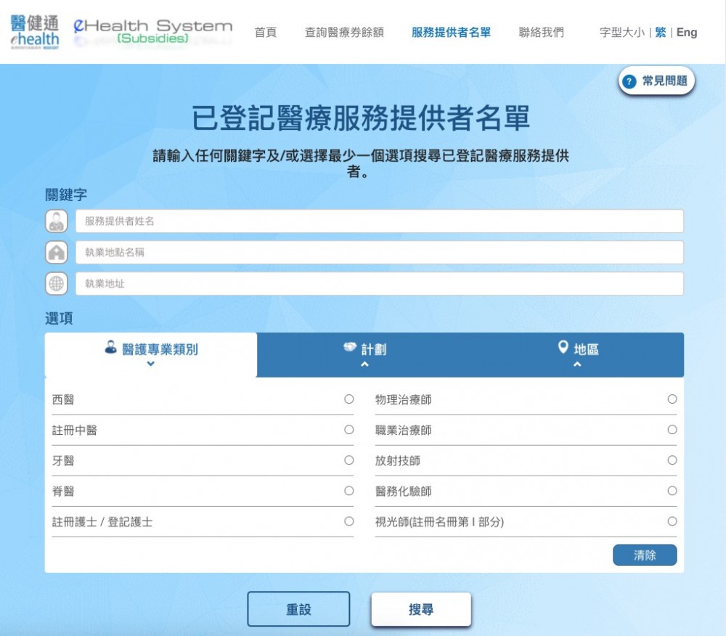726x636 pixels.
Task: Click the house icon beside the practice name field
Action: click(x=57, y=253)
